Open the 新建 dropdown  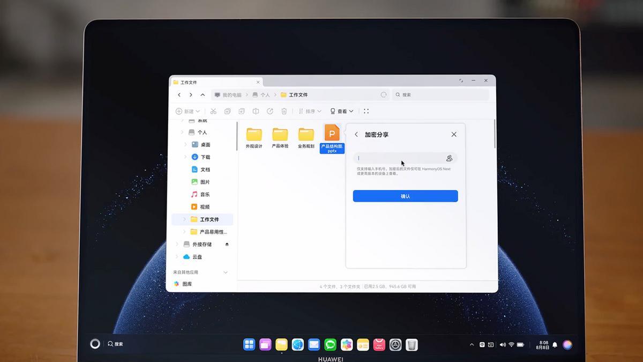188,111
